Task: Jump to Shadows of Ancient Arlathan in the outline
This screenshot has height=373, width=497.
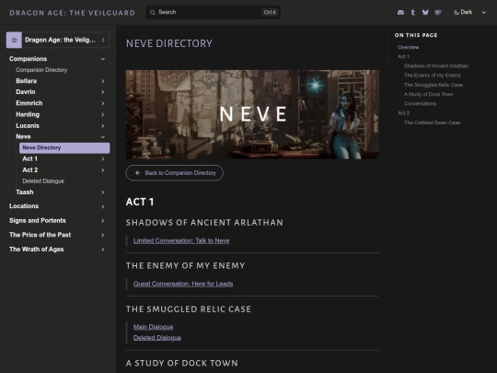Action: [x=436, y=66]
